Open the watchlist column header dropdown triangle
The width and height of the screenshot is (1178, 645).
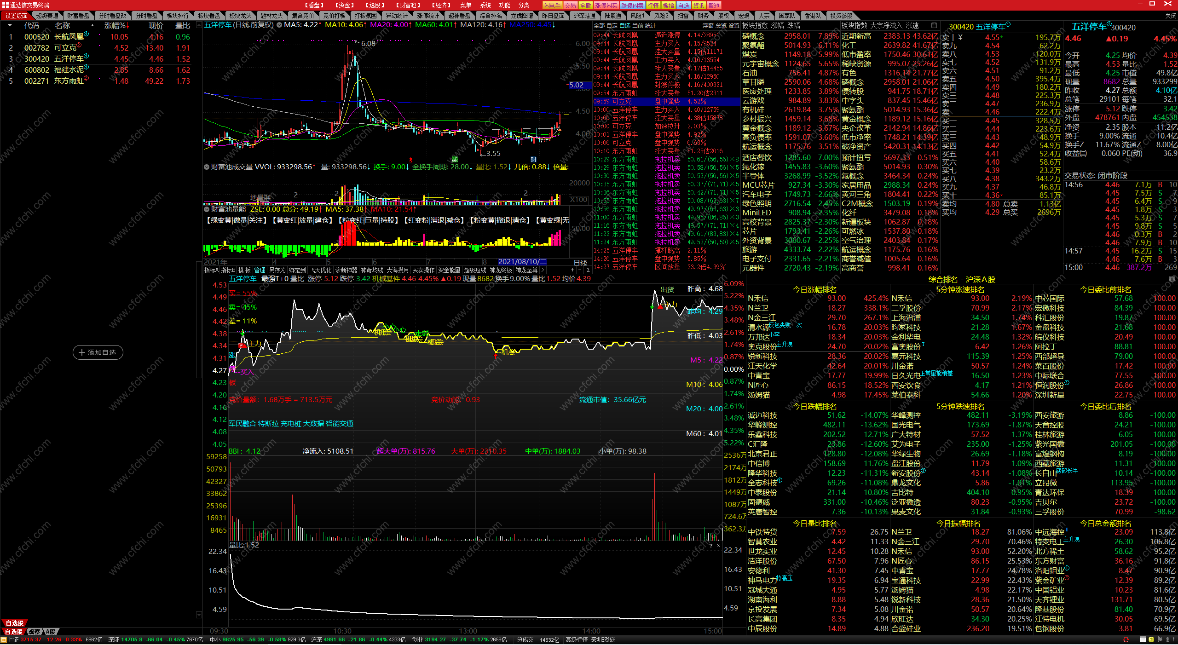tap(10, 26)
